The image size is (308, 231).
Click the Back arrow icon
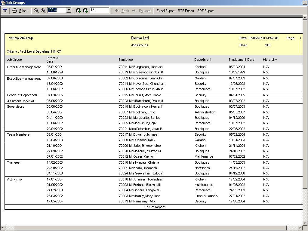[x=117, y=11]
